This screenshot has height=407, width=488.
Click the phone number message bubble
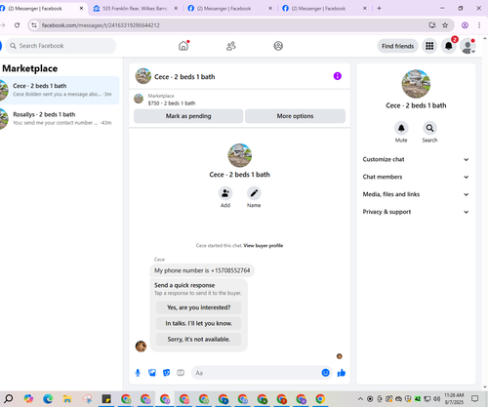click(x=202, y=270)
